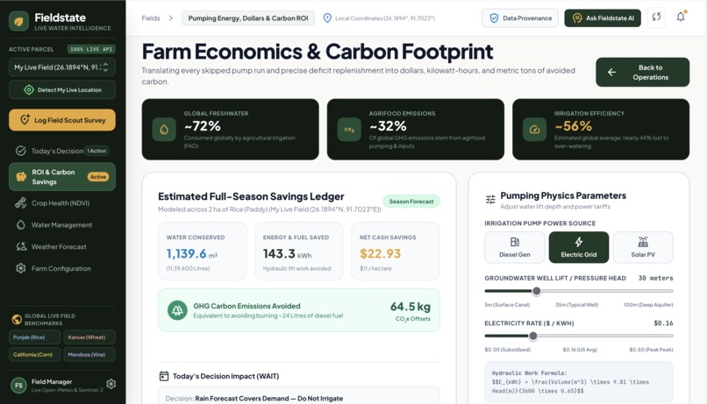The image size is (707, 404).
Task: Click the sliders icon beside Pumping Physics Parameters
Action: (x=490, y=200)
